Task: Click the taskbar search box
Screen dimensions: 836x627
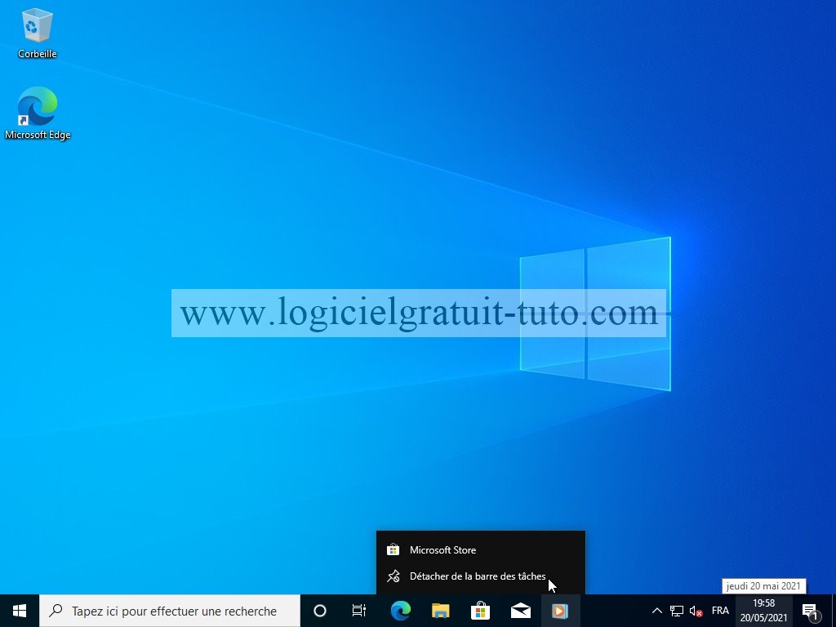Action: (x=170, y=611)
